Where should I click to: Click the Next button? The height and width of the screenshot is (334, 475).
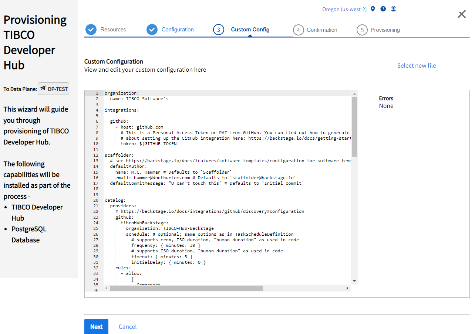click(x=96, y=327)
